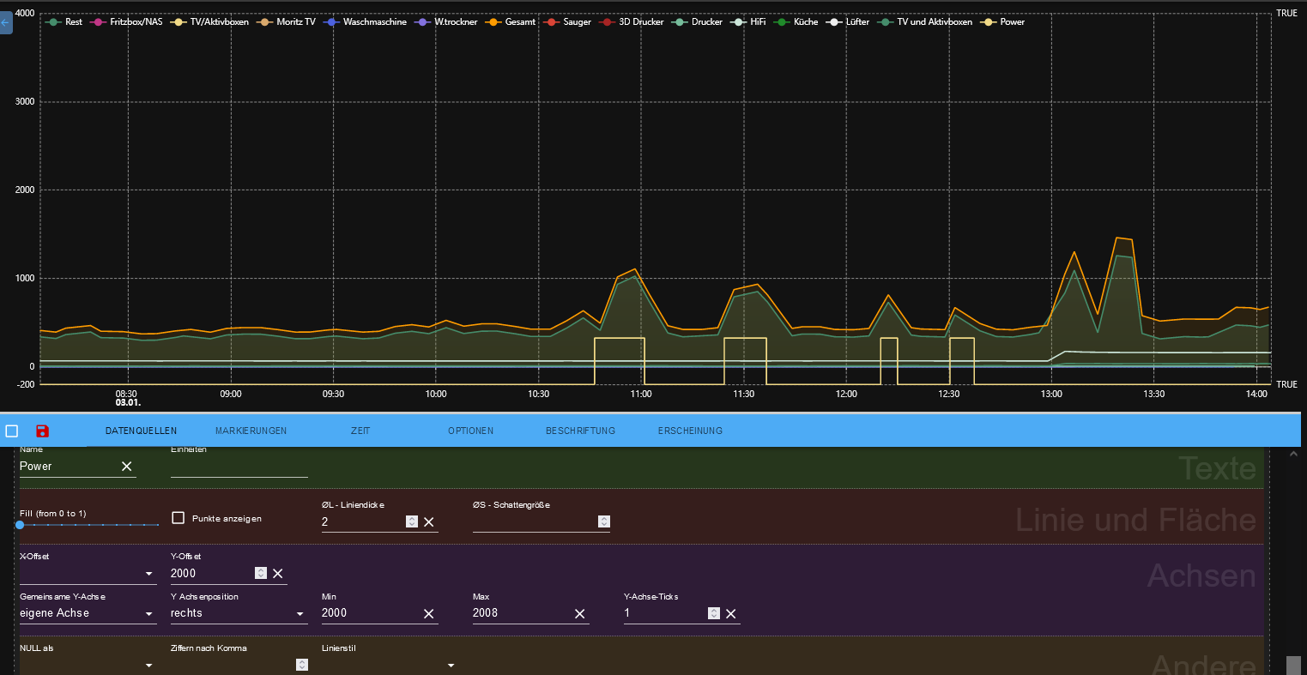Clear the Liniendicke value with X icon
This screenshot has width=1307, height=675.
(429, 521)
